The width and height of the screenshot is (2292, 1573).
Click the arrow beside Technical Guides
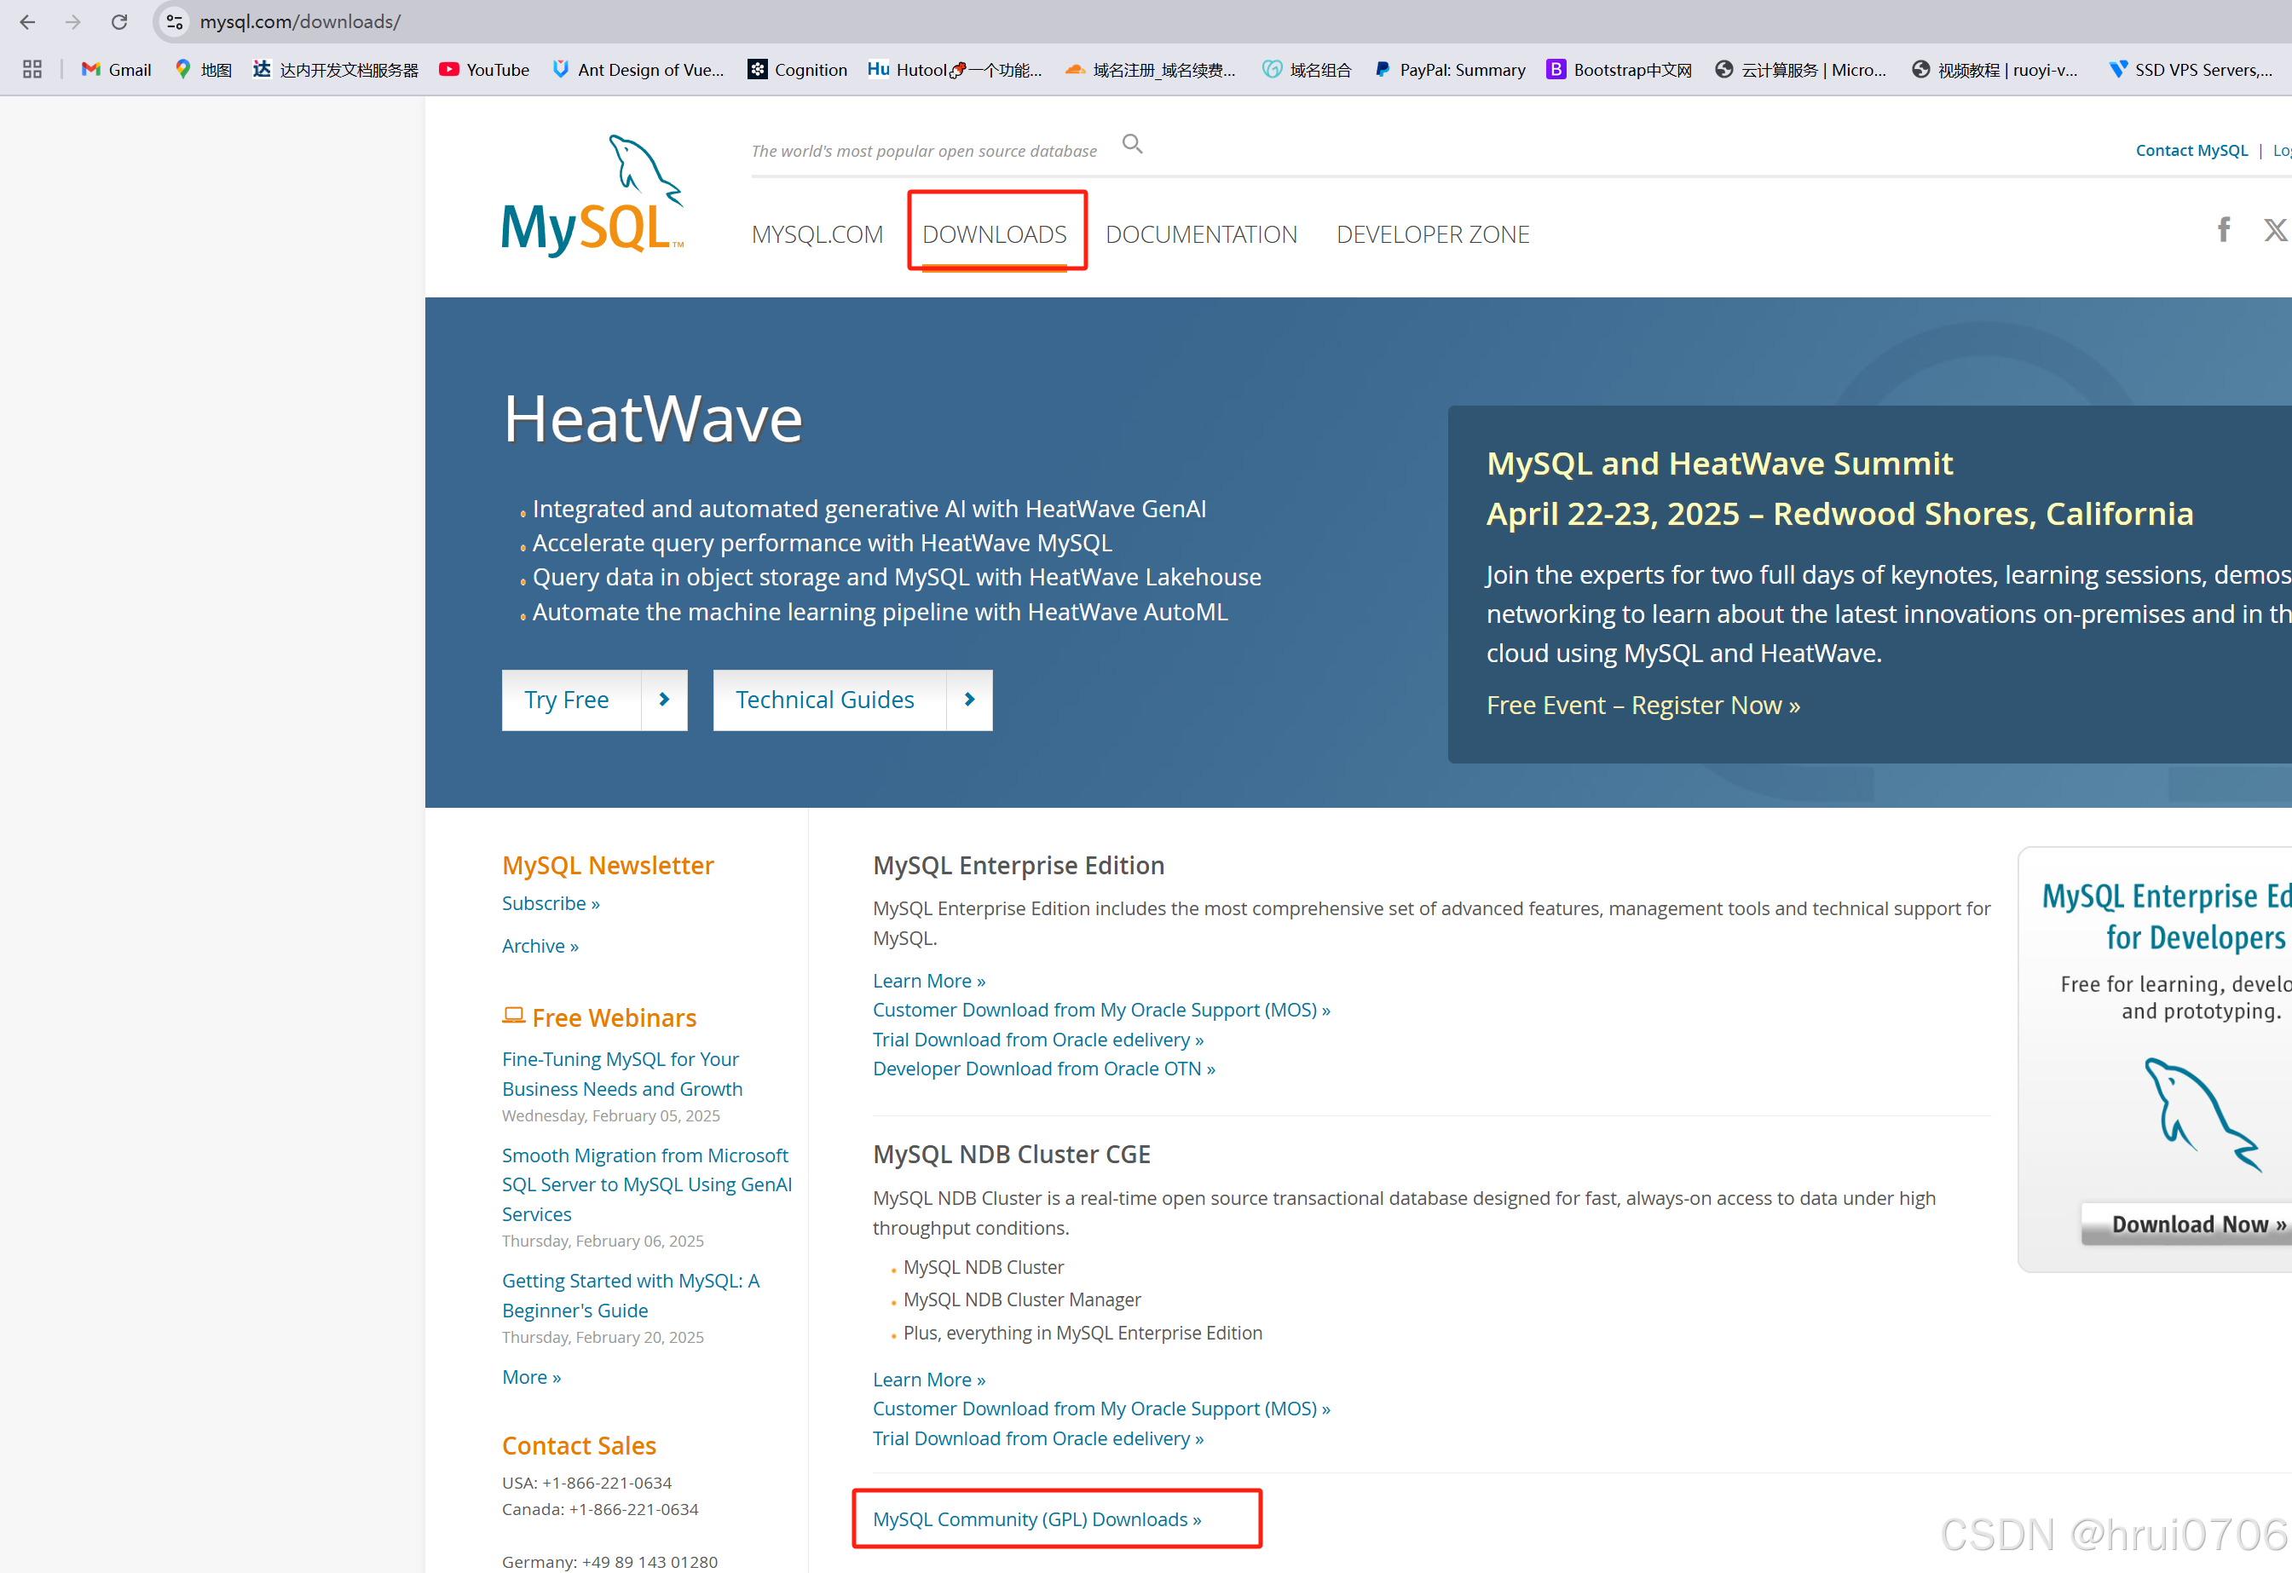point(968,700)
